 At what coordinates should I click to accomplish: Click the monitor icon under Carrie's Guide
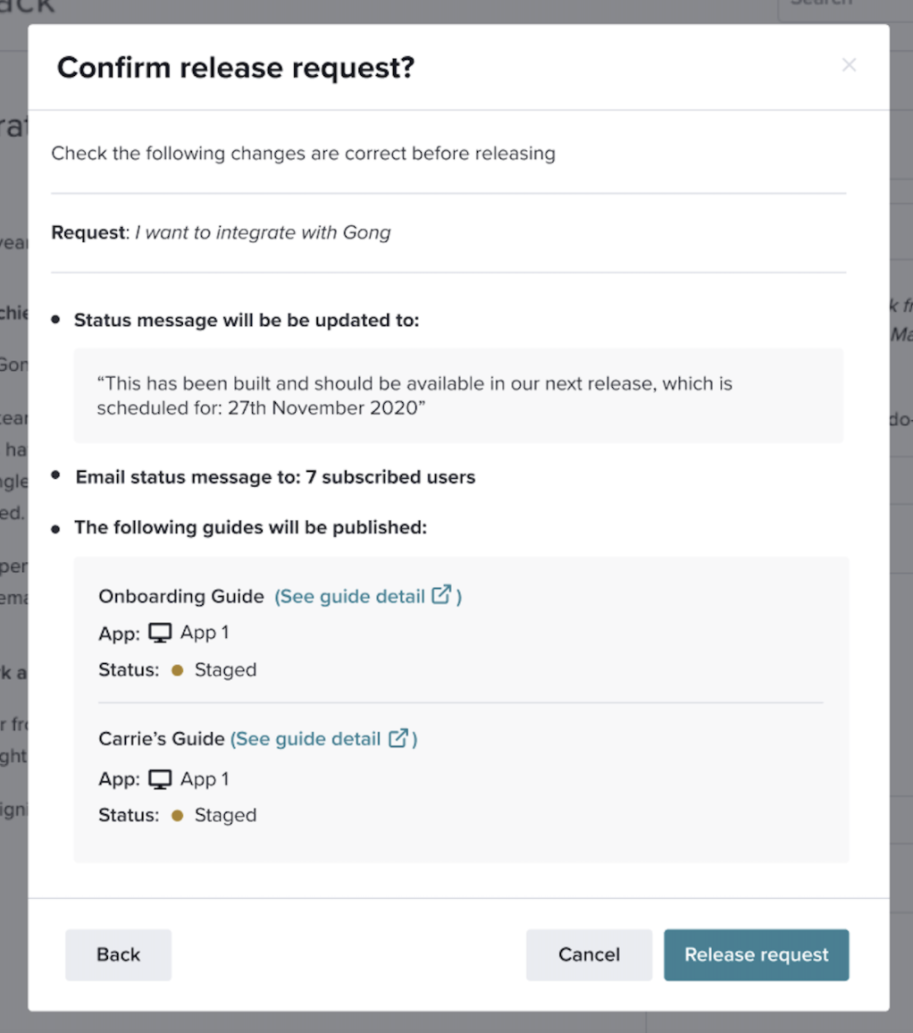159,779
